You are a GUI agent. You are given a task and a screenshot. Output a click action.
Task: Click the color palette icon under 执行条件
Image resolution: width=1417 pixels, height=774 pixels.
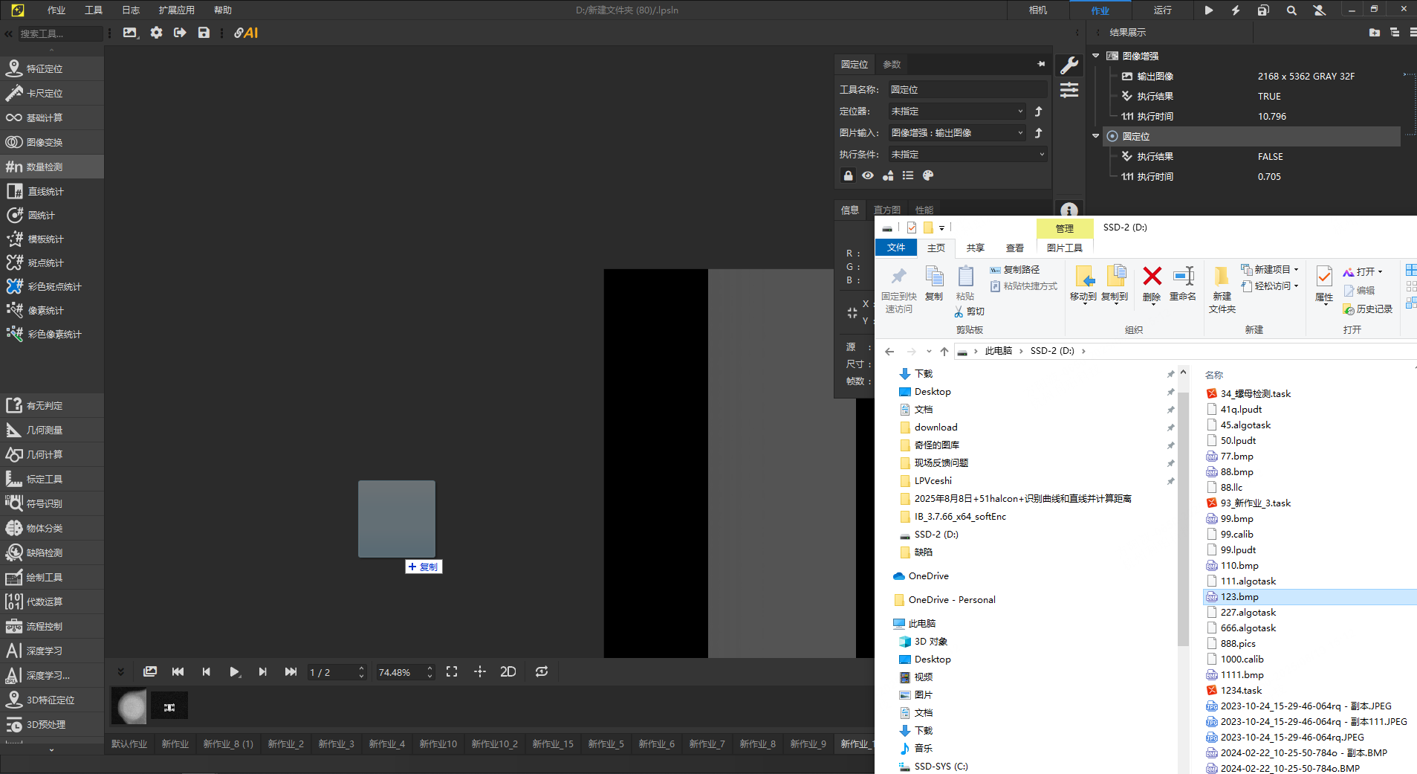[928, 175]
